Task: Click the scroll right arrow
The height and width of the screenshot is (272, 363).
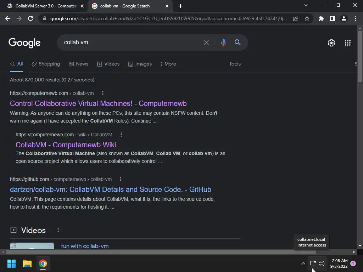Action: click(x=354, y=252)
